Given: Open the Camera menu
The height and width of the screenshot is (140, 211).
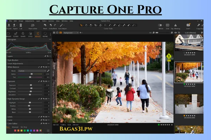Looking at the screenshot, I should [51, 21].
